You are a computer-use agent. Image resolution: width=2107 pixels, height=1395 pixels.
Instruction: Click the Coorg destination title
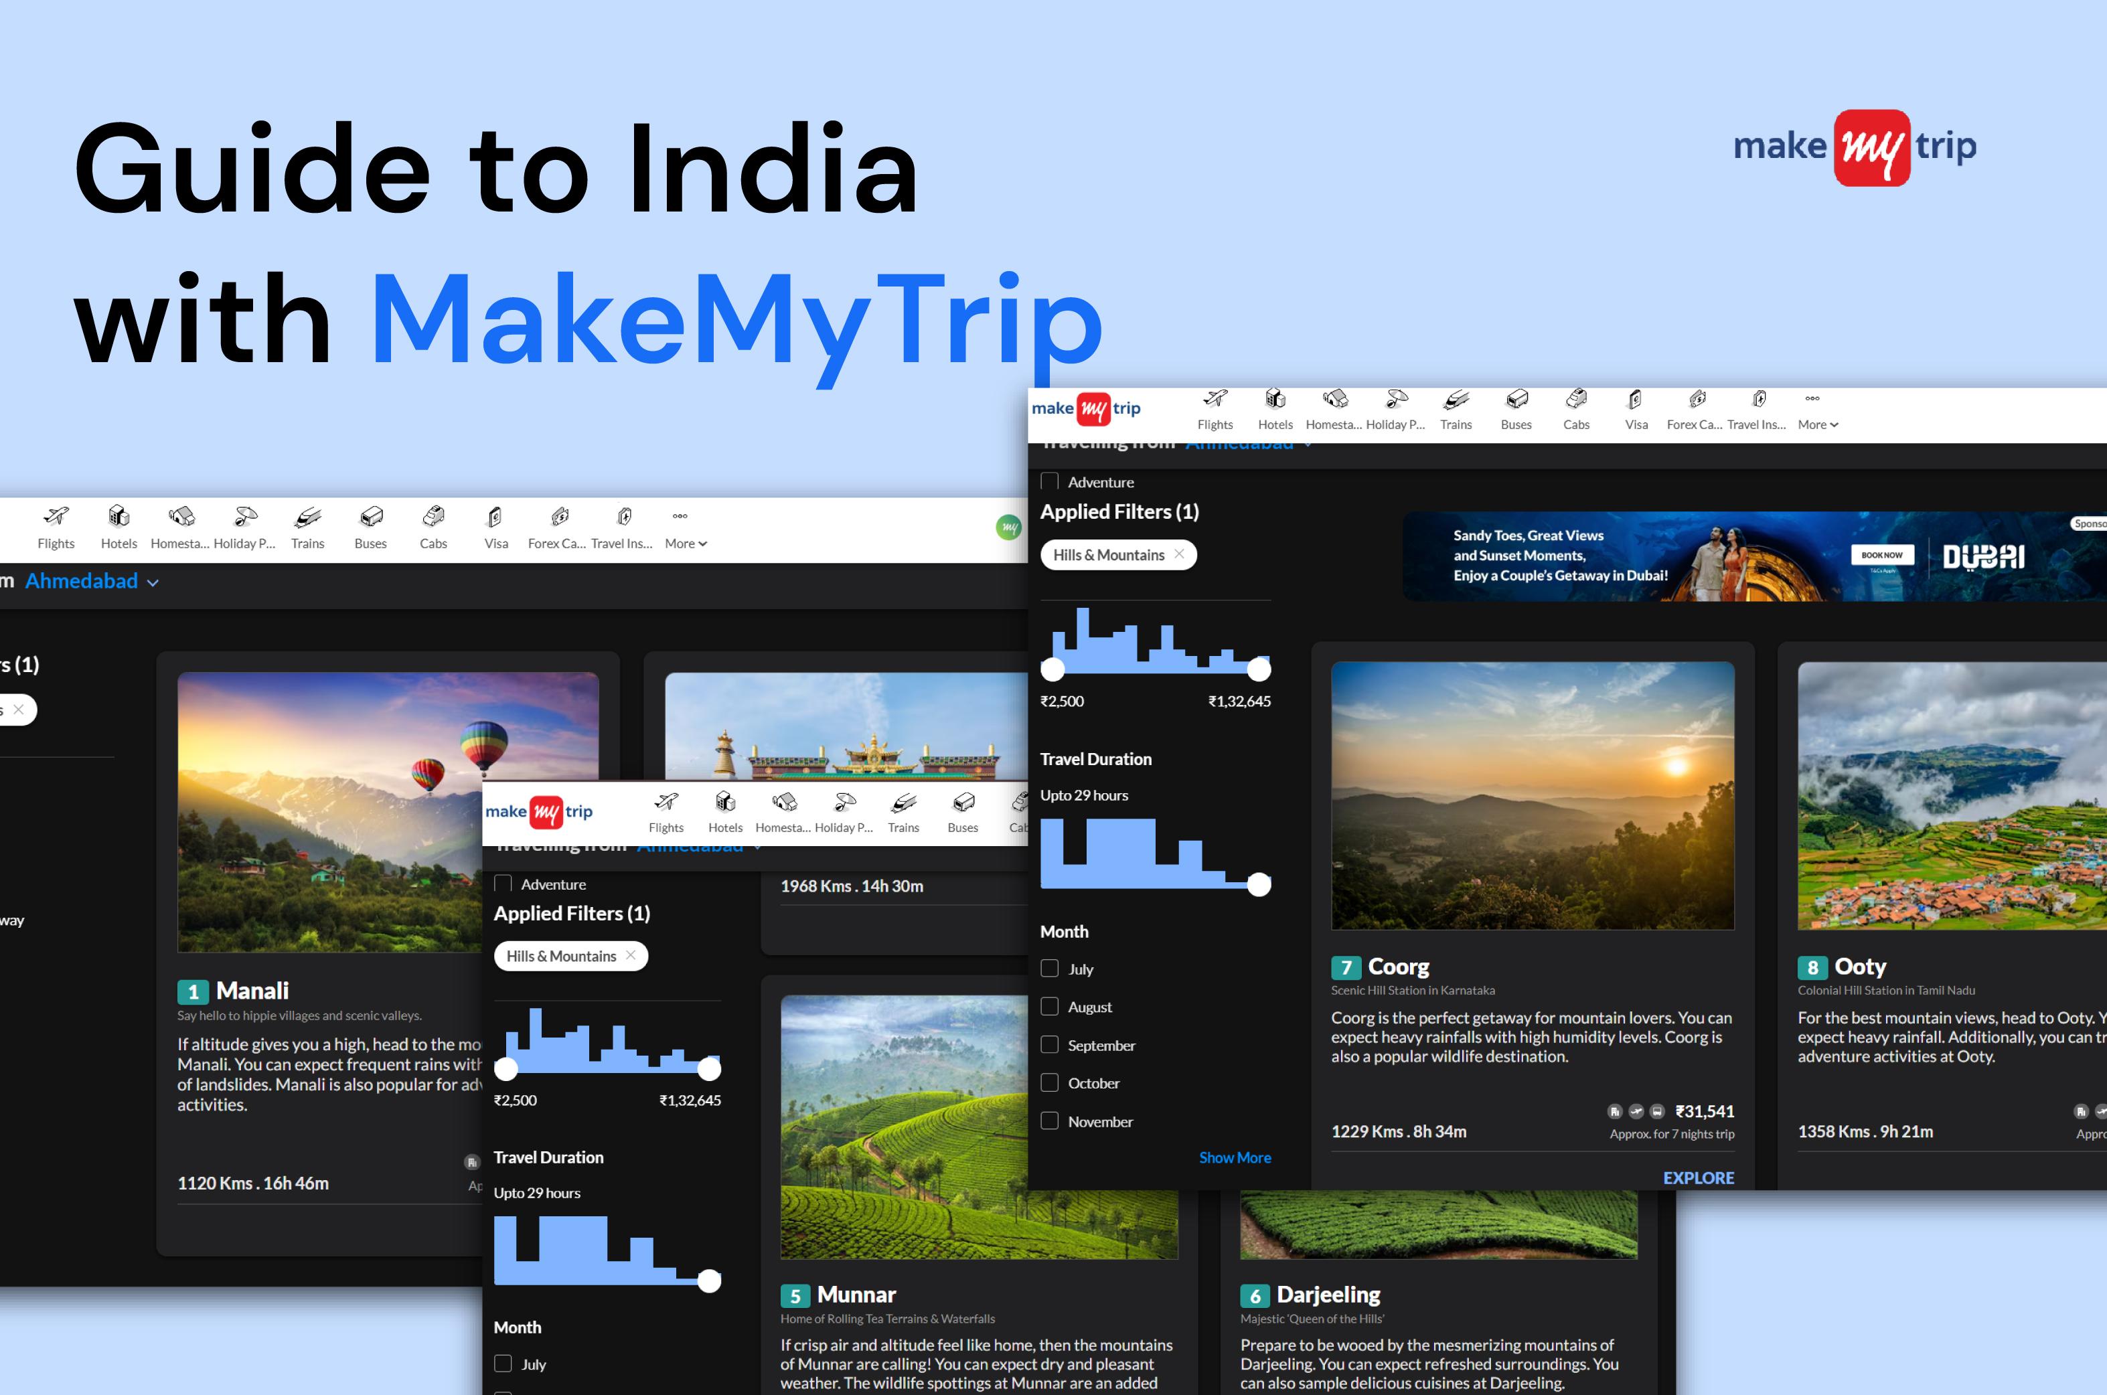[1398, 966]
